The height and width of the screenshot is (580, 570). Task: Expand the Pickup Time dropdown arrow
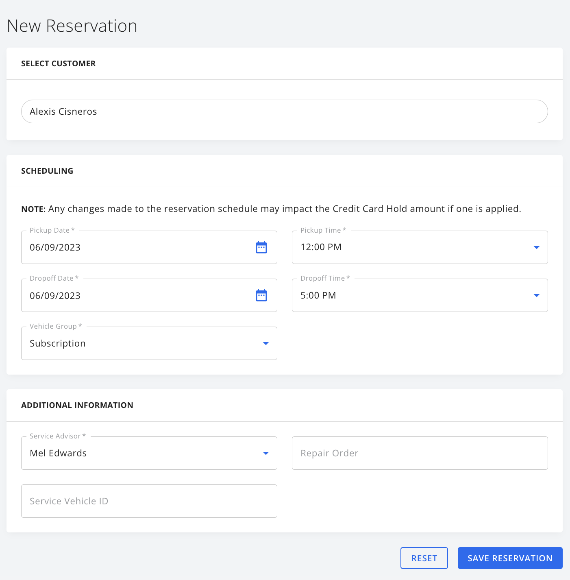tap(537, 247)
